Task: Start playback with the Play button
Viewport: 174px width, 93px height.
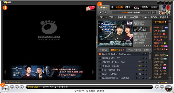Action: [x=5, y=89]
